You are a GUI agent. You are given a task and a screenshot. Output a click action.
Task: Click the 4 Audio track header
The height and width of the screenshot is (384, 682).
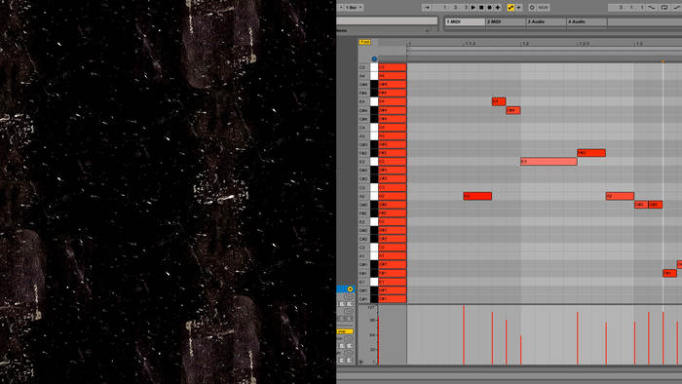[x=587, y=21]
